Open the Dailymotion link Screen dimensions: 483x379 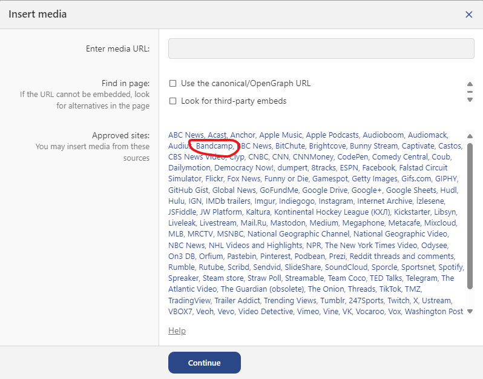pos(189,167)
